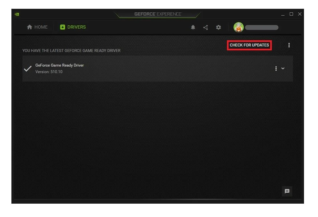This screenshot has height=217, width=318.
Task: Click the latest driver status message
Action: pos(71,50)
